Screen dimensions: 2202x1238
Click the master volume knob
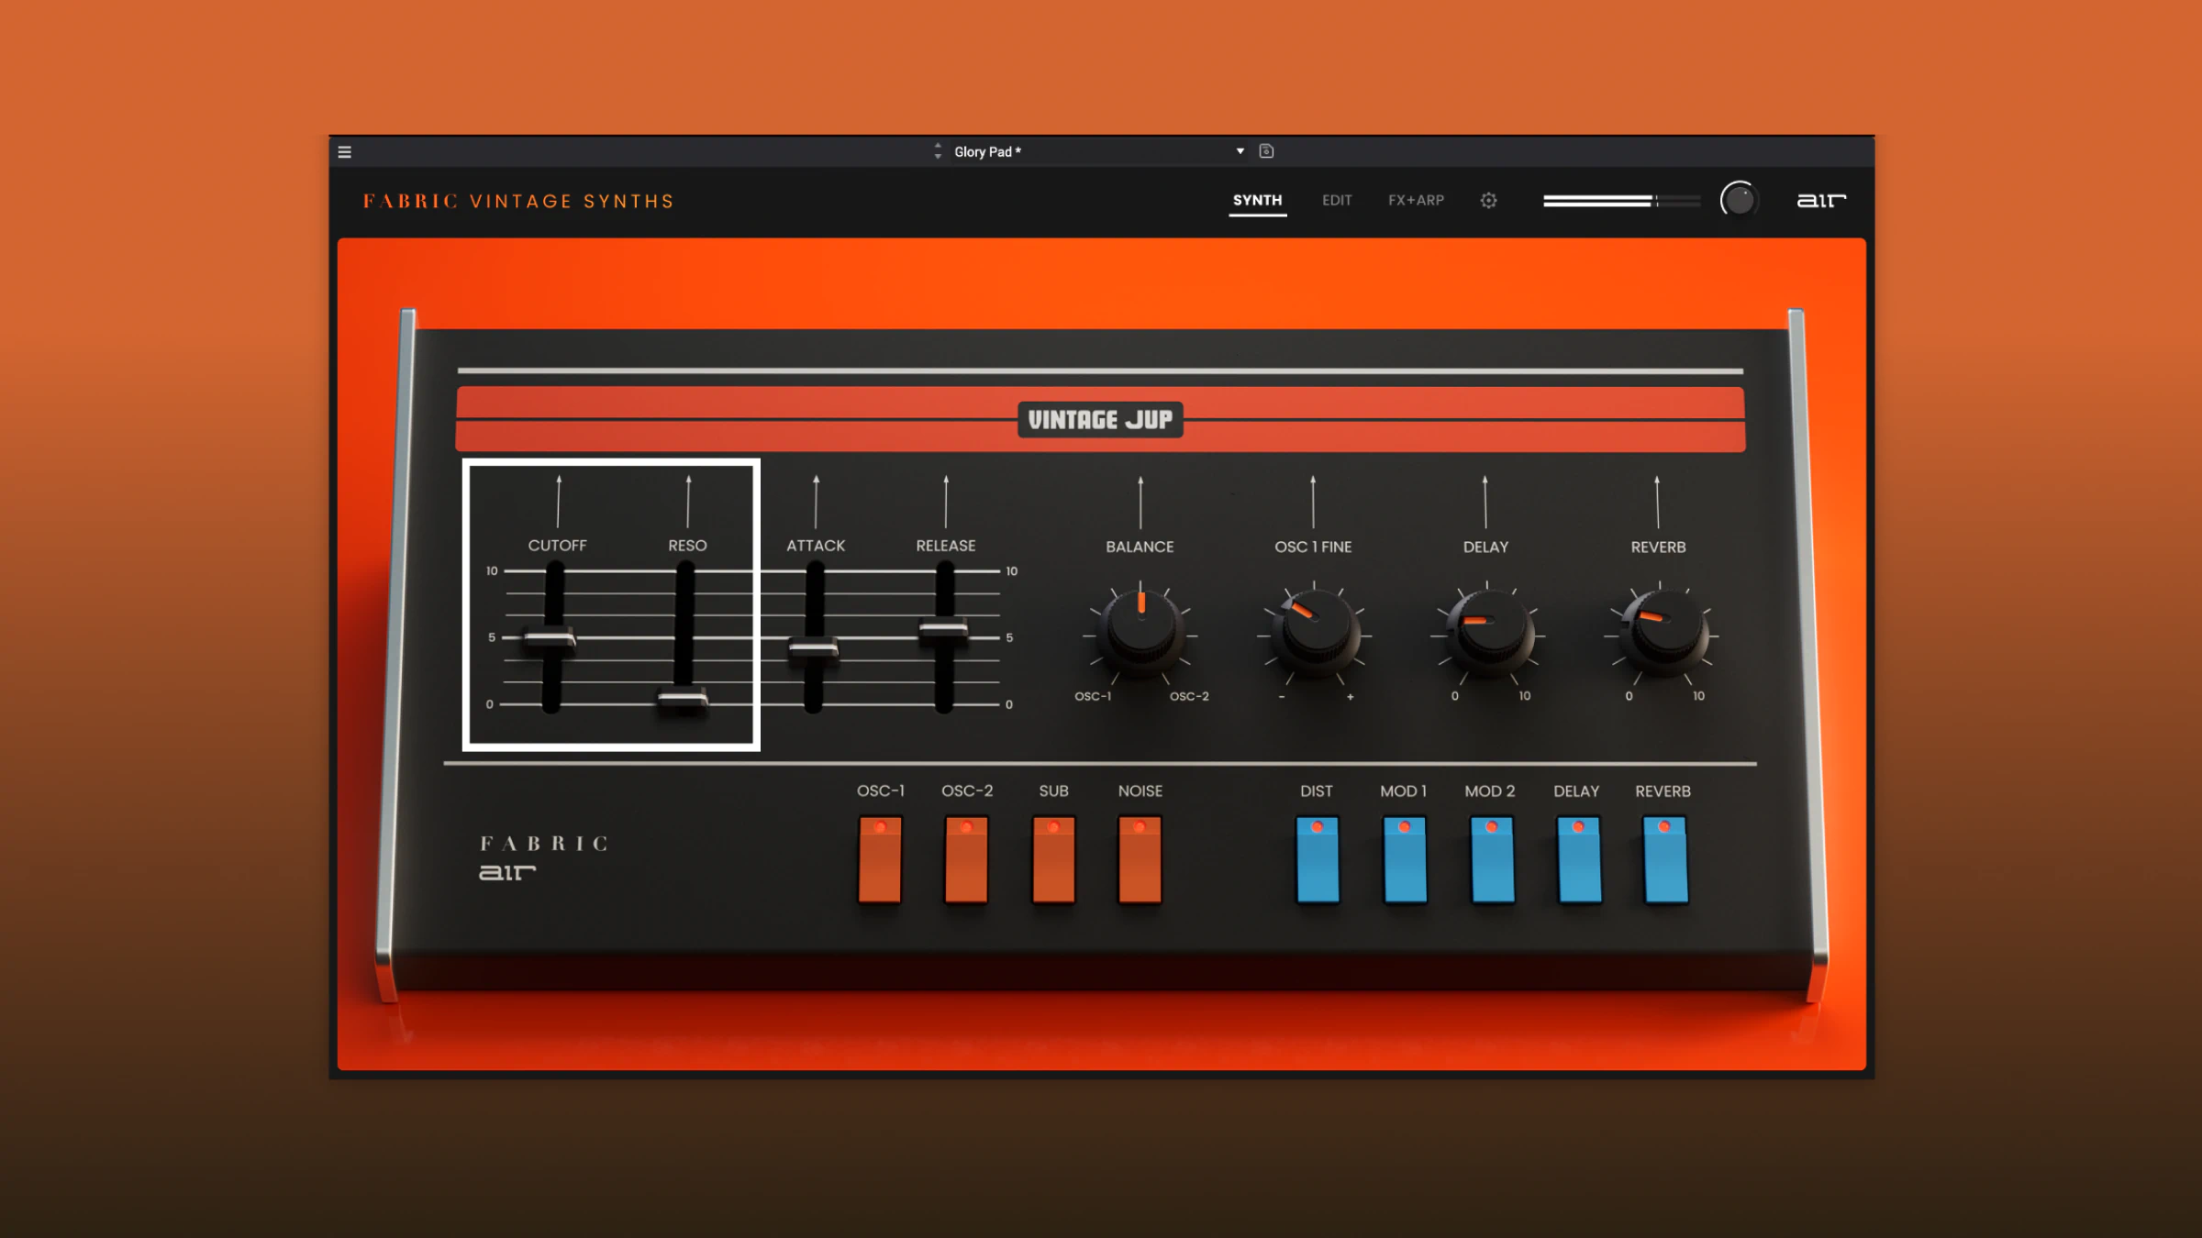[x=1739, y=199]
